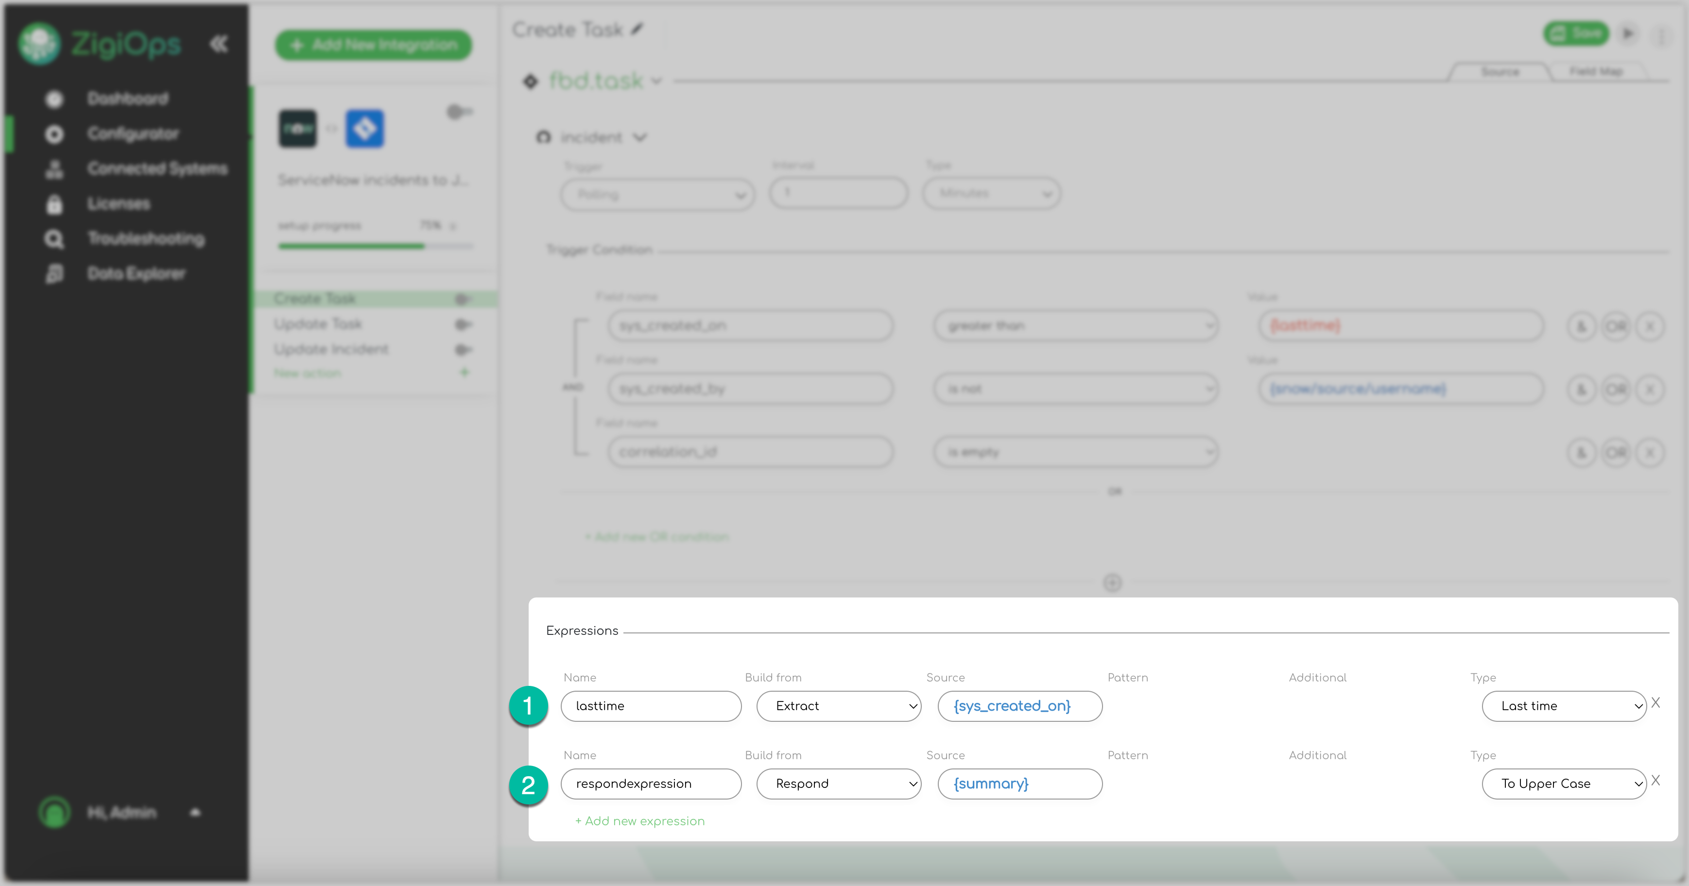Click Add New Integration button

click(374, 45)
